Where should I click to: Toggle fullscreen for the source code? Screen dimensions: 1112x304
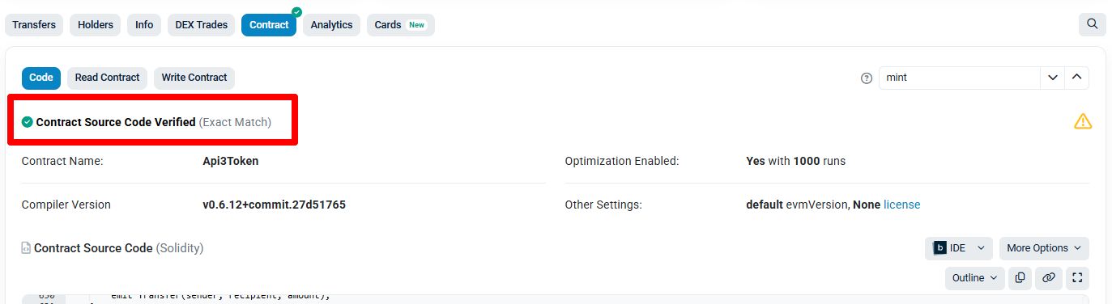pyautogui.click(x=1076, y=277)
